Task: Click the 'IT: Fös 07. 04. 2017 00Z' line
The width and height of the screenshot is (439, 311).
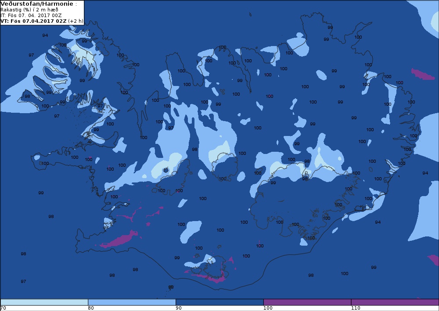Action: coord(31,15)
